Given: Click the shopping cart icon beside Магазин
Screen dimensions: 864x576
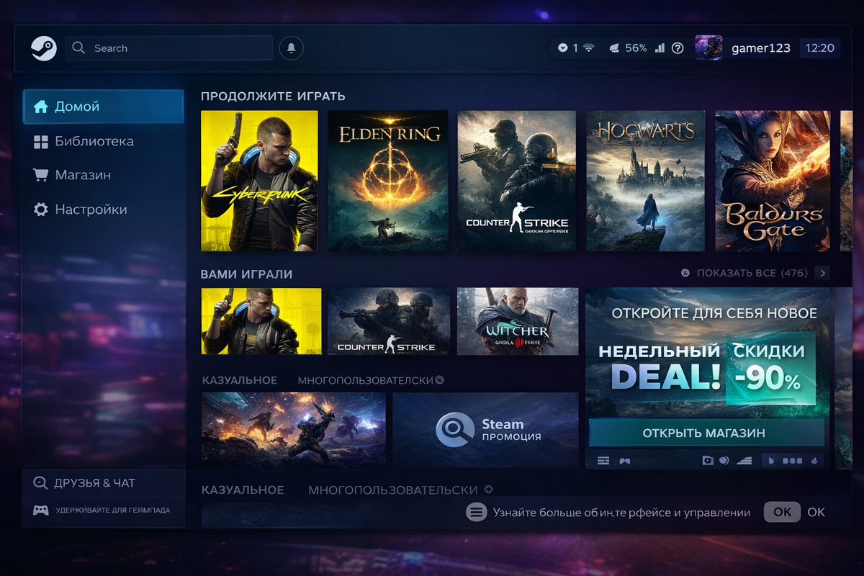Looking at the screenshot, I should tap(41, 175).
